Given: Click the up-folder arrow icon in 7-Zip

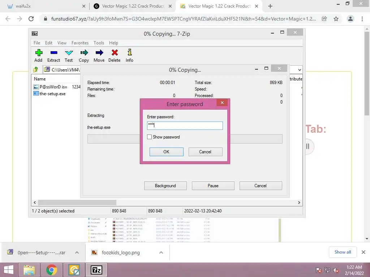Looking at the screenshot, I should [36, 70].
